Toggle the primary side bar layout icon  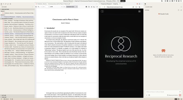[168, 1]
